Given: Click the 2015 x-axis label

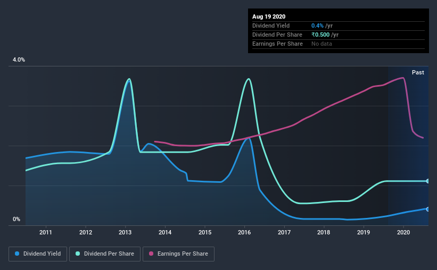Looking at the screenshot, I should click(x=205, y=232).
